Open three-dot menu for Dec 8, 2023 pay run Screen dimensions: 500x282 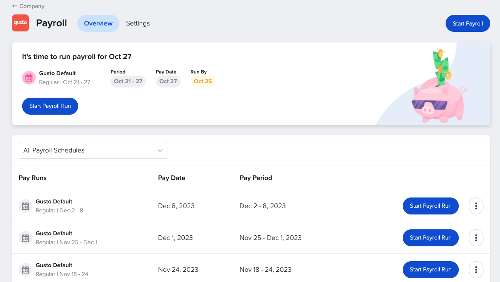point(476,206)
